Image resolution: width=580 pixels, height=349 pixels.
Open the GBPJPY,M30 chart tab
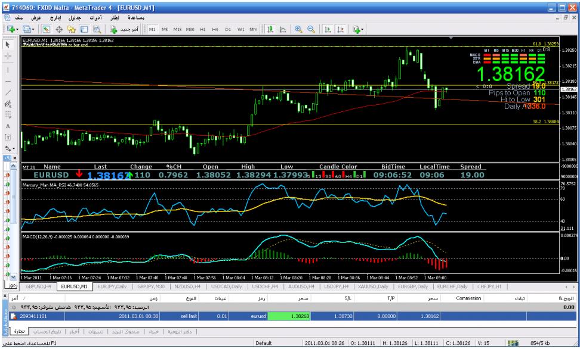150,286
